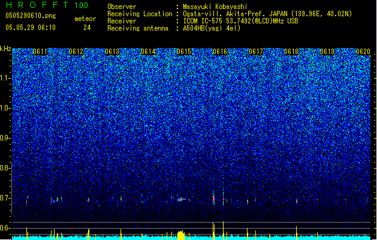Click the kHz axis unit label
The image size is (377, 240).
[x=5, y=49]
